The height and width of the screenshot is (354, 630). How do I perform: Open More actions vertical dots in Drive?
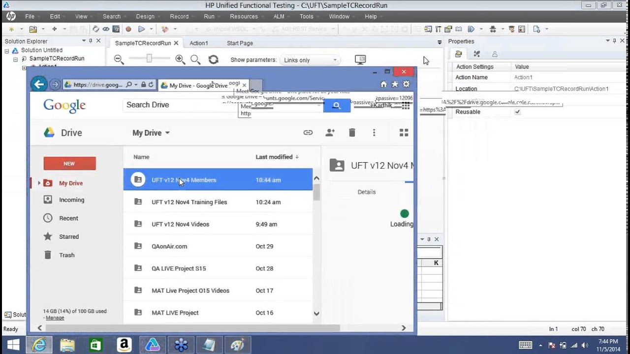(x=374, y=132)
